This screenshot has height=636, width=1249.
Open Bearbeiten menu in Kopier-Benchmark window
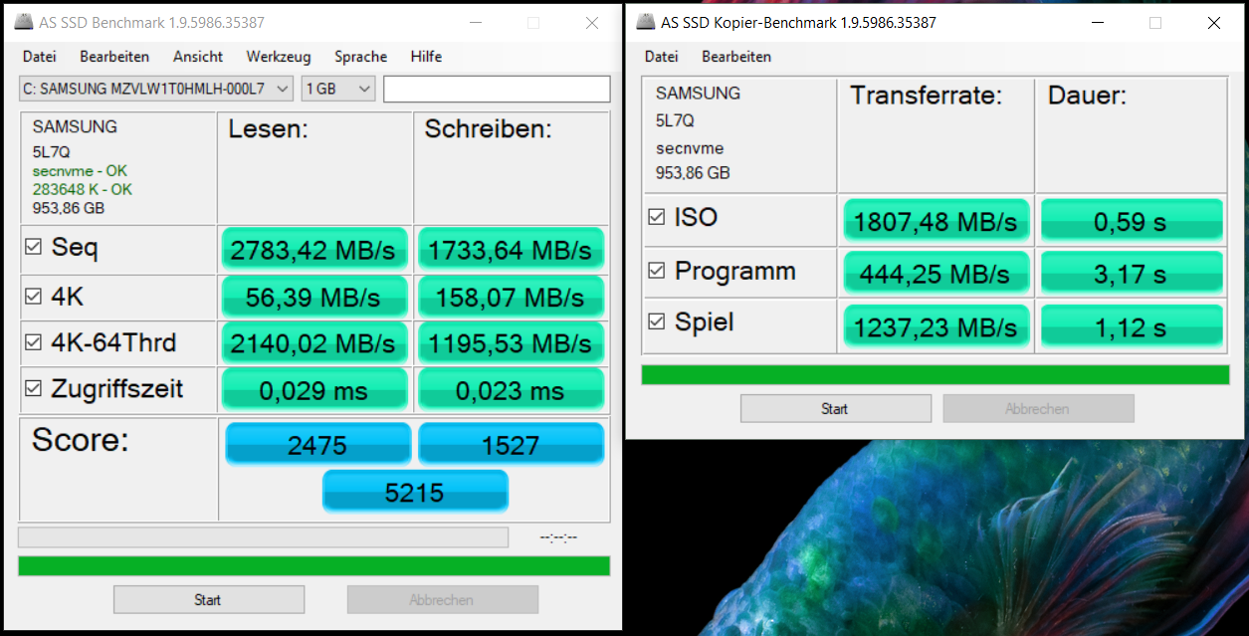tap(736, 57)
